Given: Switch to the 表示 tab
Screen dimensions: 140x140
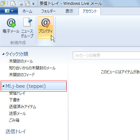Looking at the screenshot, I should point(69,11).
